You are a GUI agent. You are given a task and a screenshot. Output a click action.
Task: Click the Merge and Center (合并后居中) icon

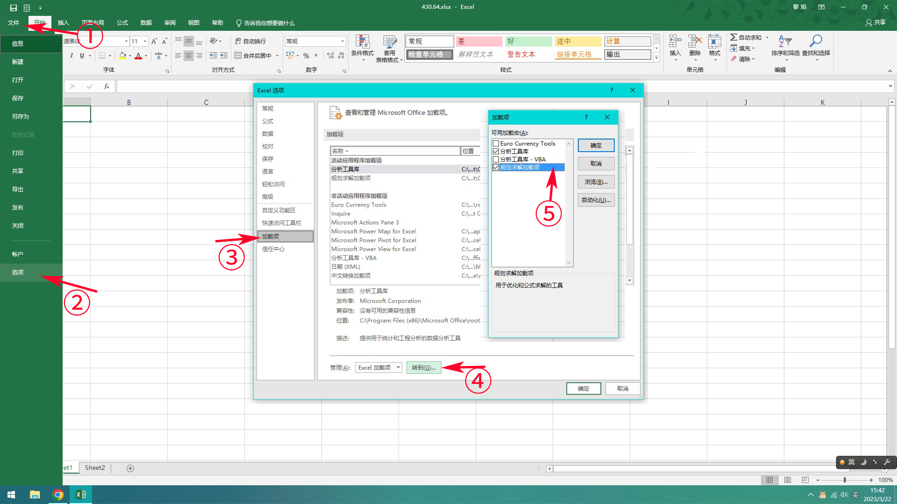pyautogui.click(x=238, y=56)
